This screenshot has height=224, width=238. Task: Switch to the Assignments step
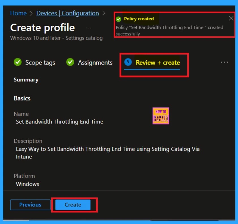point(95,63)
